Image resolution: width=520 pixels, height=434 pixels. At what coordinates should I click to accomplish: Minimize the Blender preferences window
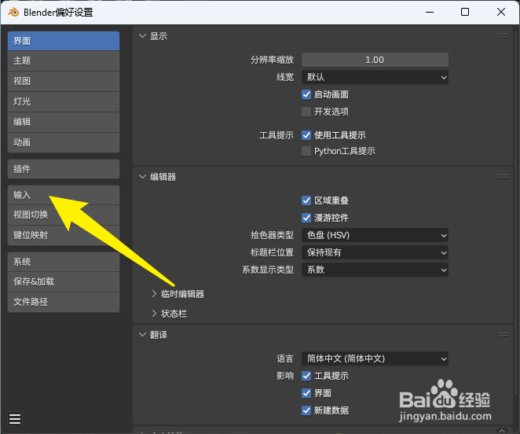tap(430, 13)
